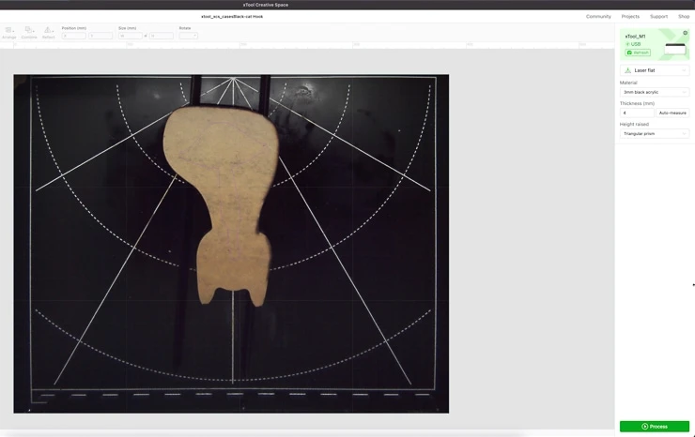This screenshot has height=437, width=695.
Task: Click the Size width input field
Action: (130, 36)
